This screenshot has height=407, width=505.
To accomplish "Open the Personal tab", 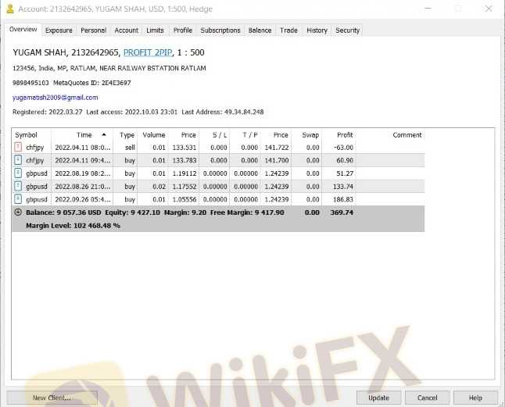I will click(x=93, y=30).
